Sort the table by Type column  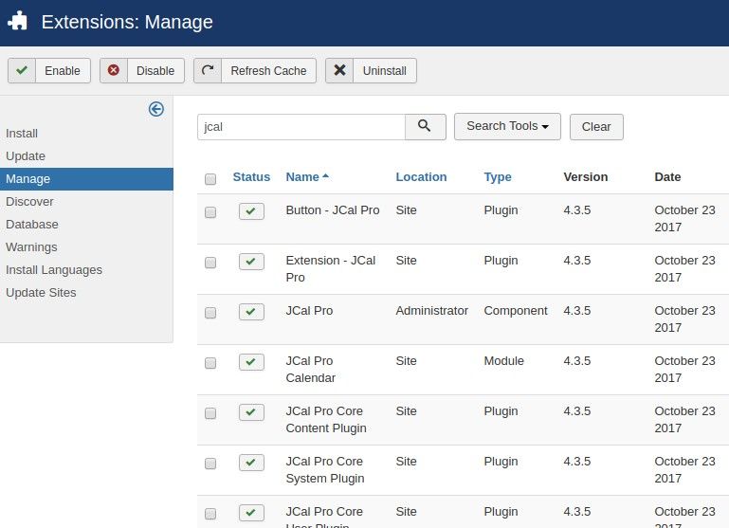[498, 177]
